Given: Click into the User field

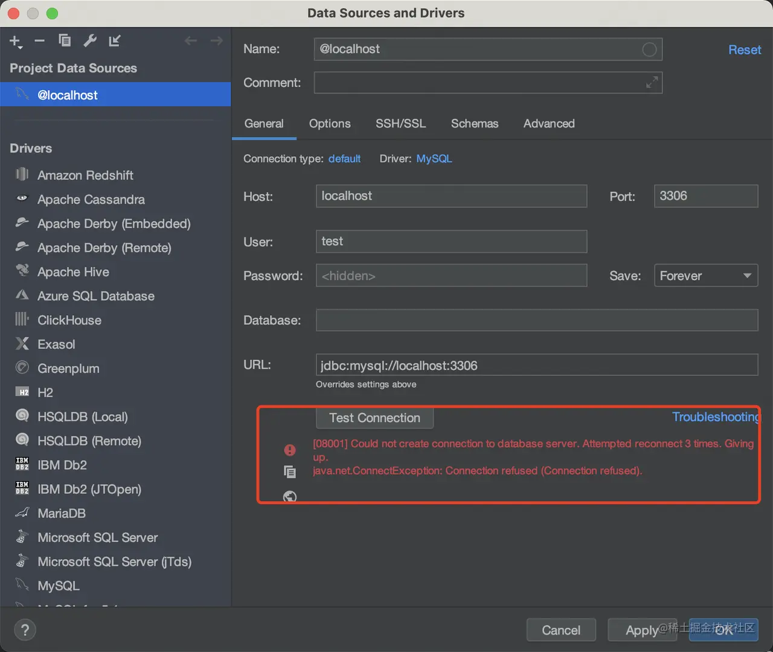Looking at the screenshot, I should tap(452, 241).
